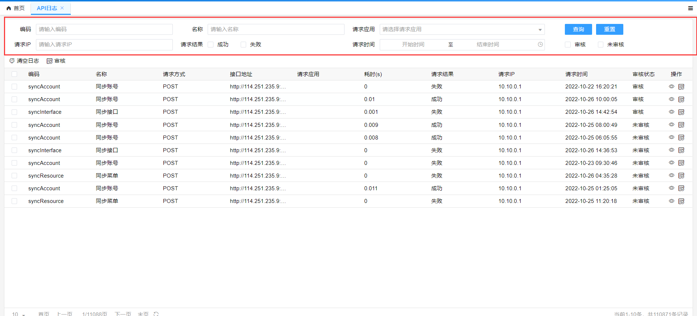View details of the 2022-10-22 16:20:21 log
Viewport: 697px width, 316px height.
(672, 87)
